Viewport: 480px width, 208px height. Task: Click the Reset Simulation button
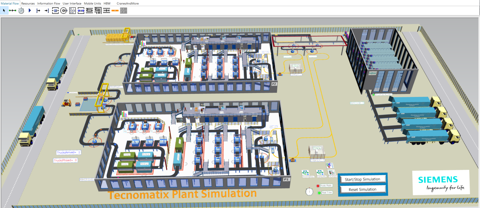click(363, 189)
